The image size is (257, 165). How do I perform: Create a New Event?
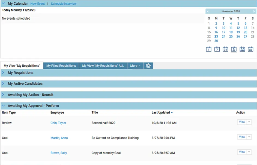(37, 4)
